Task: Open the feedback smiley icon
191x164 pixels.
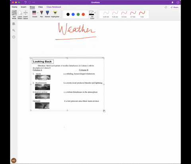Action: (x=178, y=2)
